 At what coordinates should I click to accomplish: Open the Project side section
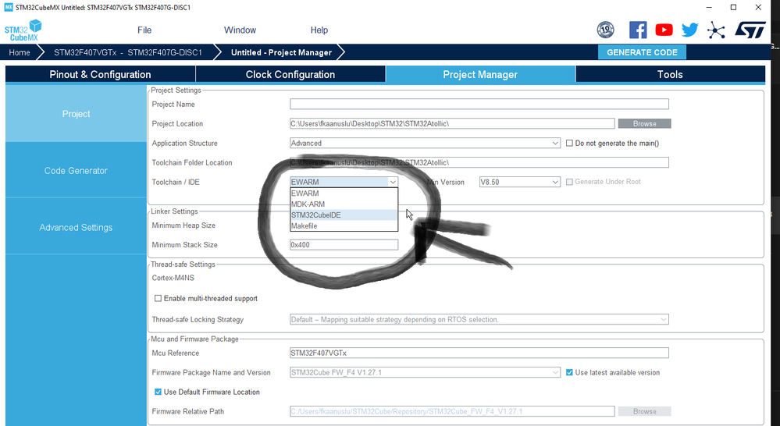click(76, 114)
